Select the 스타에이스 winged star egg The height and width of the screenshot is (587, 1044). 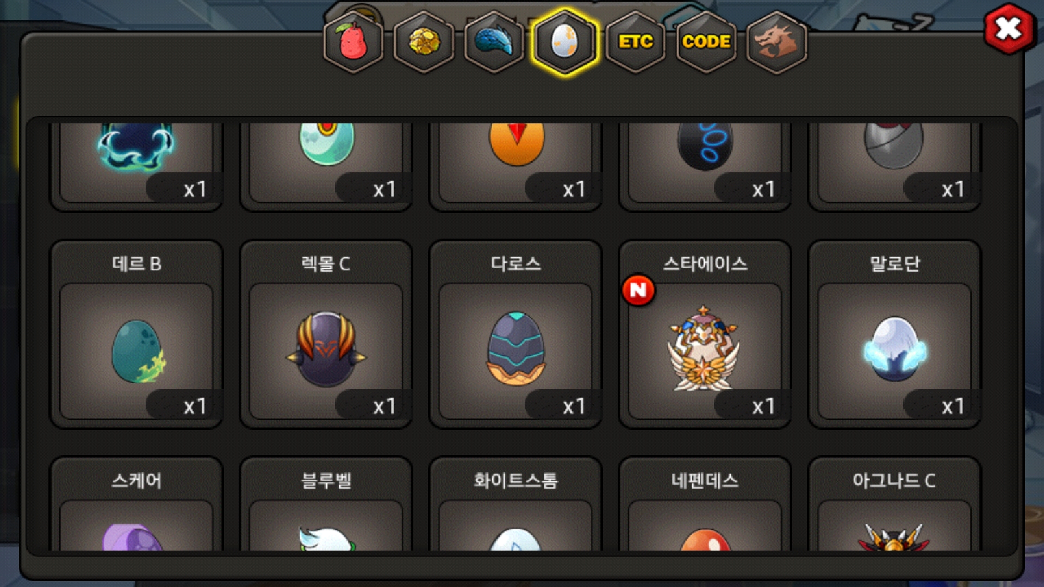pos(705,334)
